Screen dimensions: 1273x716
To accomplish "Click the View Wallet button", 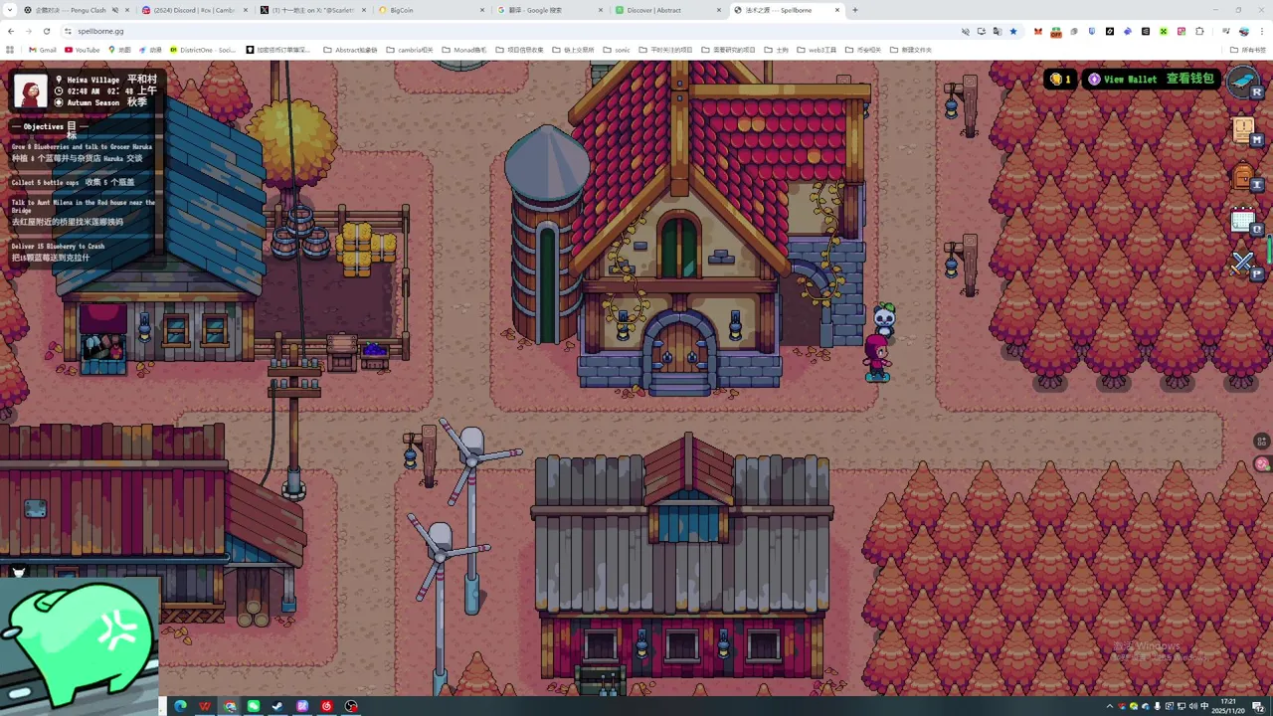I will point(1153,79).
